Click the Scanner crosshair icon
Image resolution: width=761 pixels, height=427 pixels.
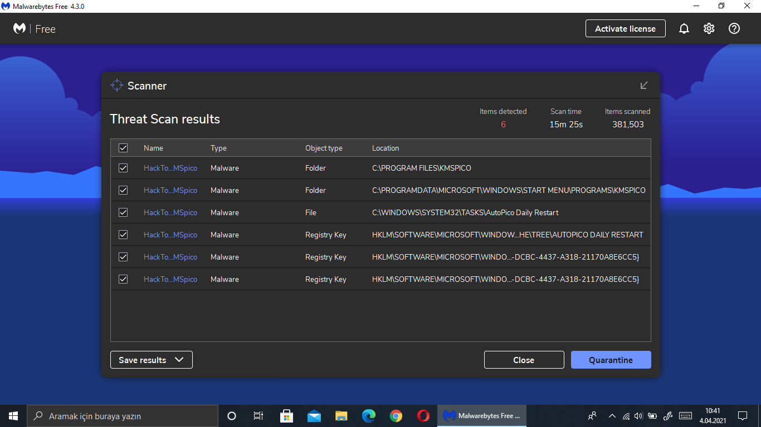click(x=116, y=85)
